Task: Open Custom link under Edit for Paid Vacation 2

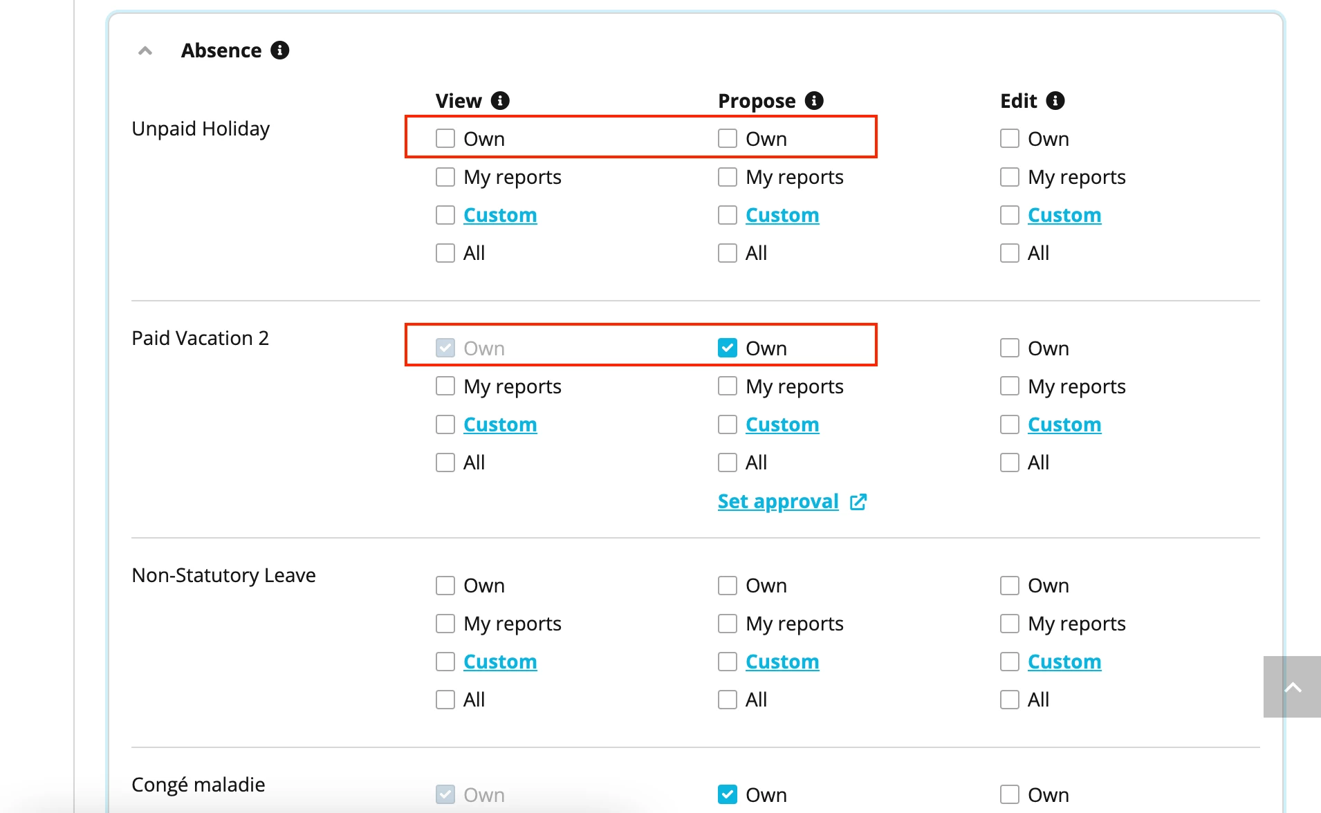Action: pyautogui.click(x=1064, y=424)
